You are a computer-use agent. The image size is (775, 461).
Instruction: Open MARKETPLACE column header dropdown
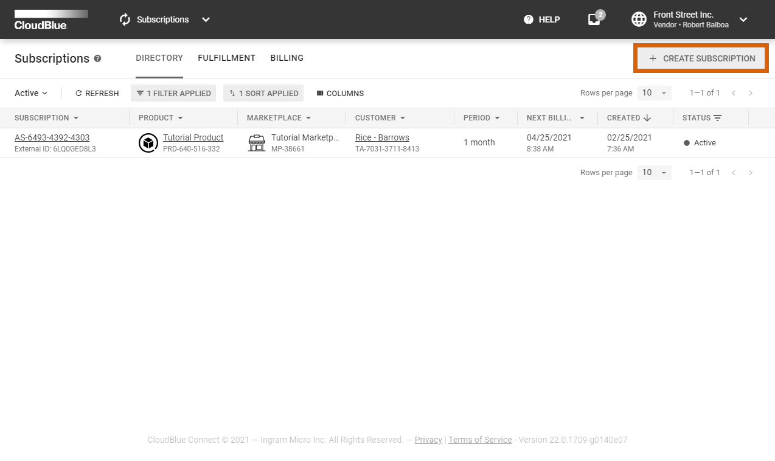[308, 118]
